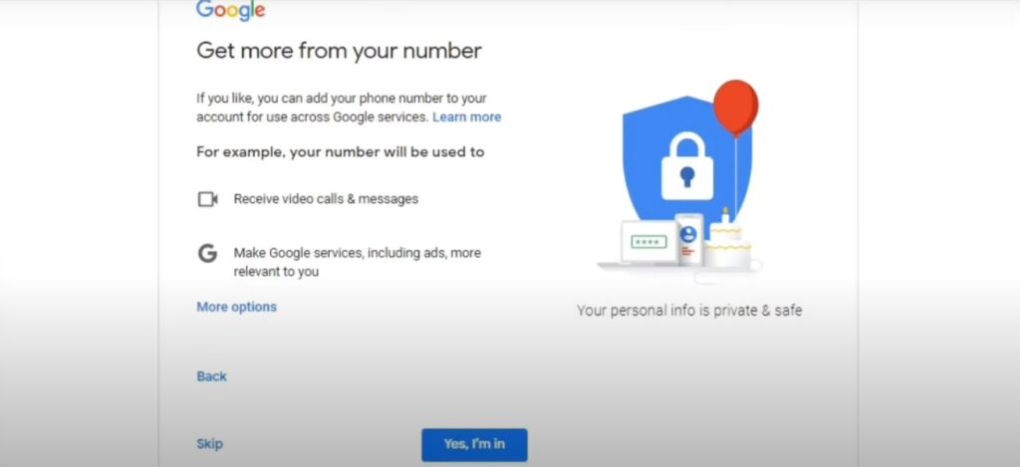Click the Google logo at top
This screenshot has height=467, width=1020.
coord(230,10)
